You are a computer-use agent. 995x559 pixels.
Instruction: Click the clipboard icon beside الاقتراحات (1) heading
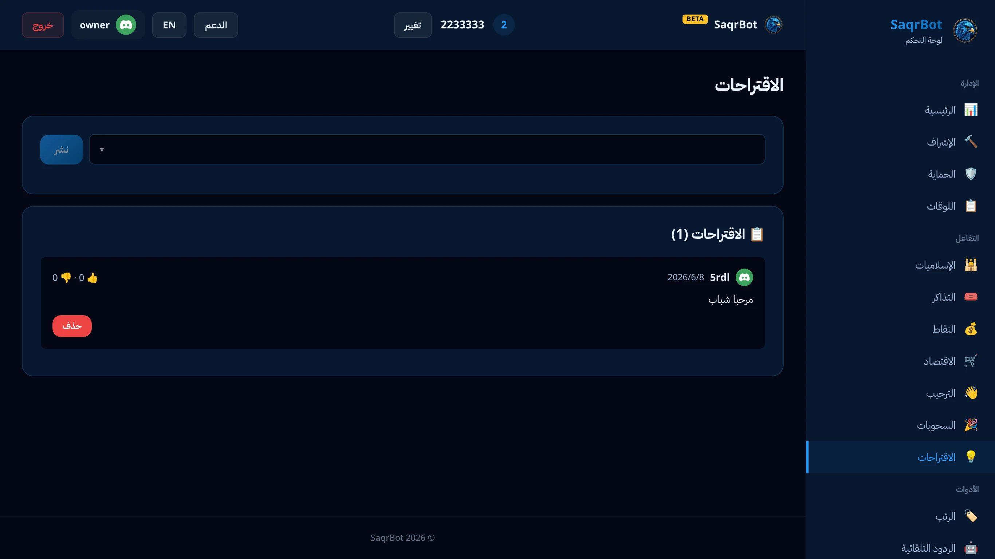pyautogui.click(x=757, y=234)
